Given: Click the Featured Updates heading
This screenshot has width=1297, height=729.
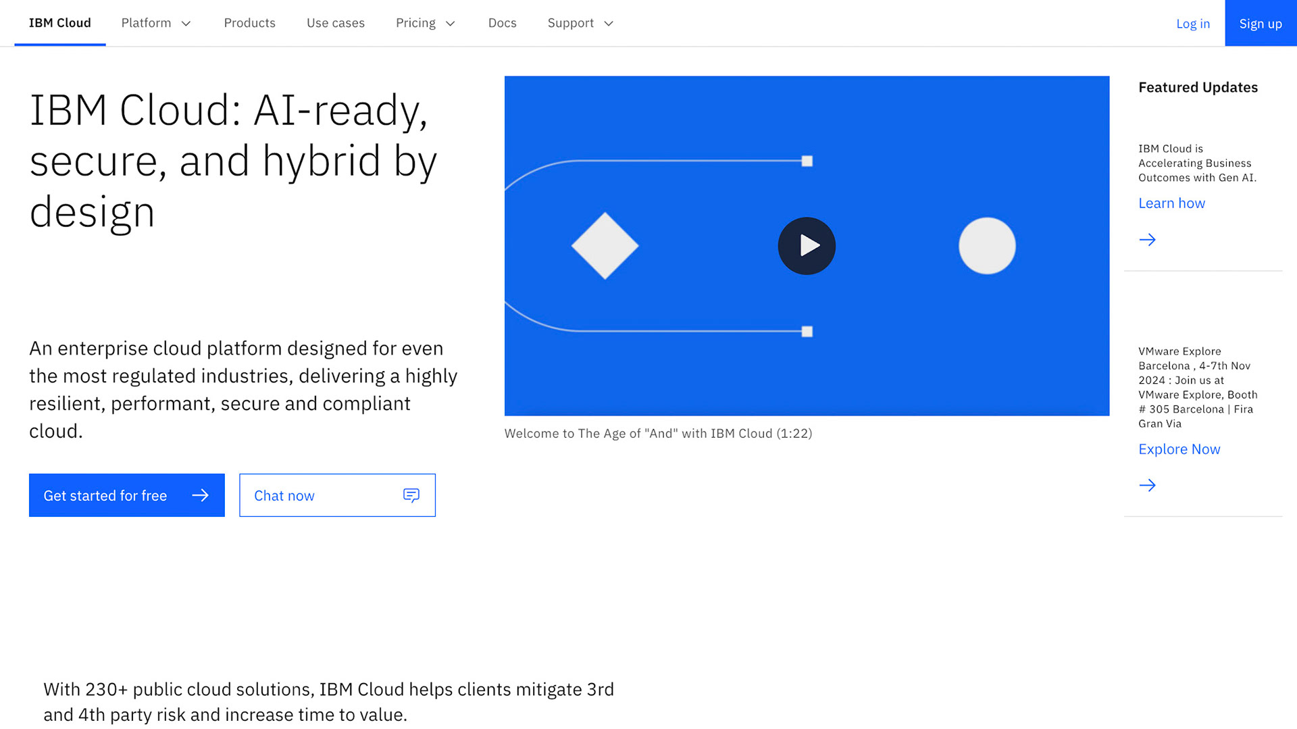Looking at the screenshot, I should click(x=1198, y=87).
